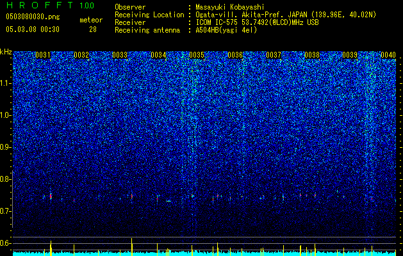
Task: Click the kHz axis unit label
Action: (x=6, y=52)
